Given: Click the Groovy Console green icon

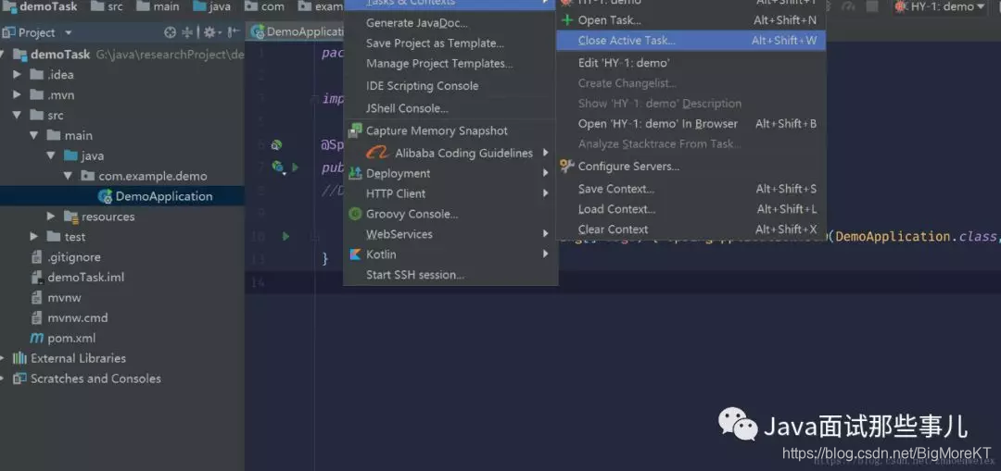Looking at the screenshot, I should tap(355, 214).
